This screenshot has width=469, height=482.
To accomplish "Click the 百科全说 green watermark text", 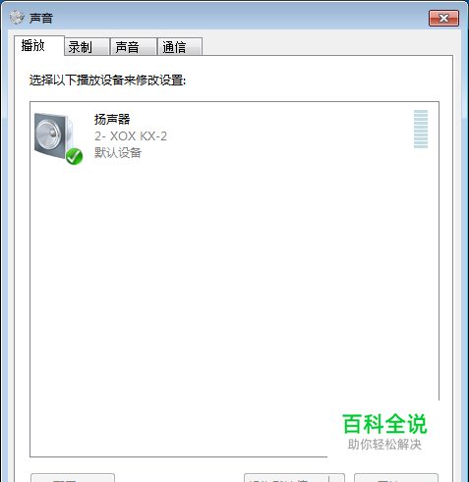I will (x=384, y=424).
